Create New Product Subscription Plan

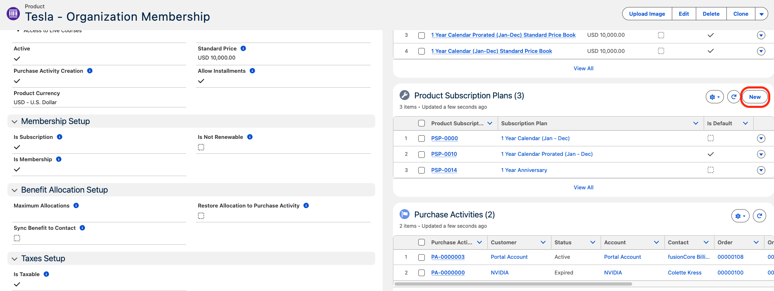[x=755, y=97]
